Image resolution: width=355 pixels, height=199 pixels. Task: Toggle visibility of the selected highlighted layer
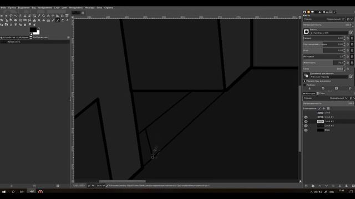[x=306, y=122]
